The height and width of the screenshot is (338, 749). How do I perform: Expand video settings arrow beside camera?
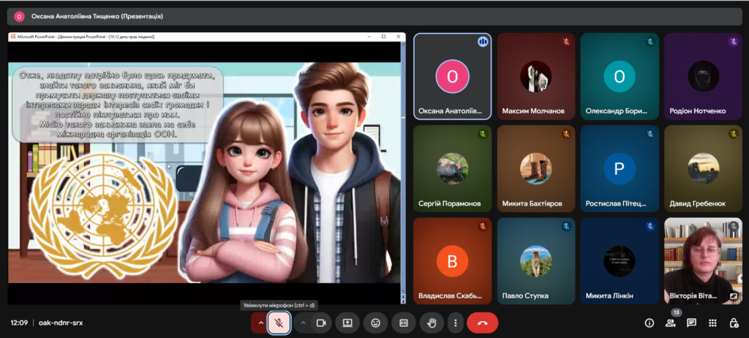click(303, 323)
